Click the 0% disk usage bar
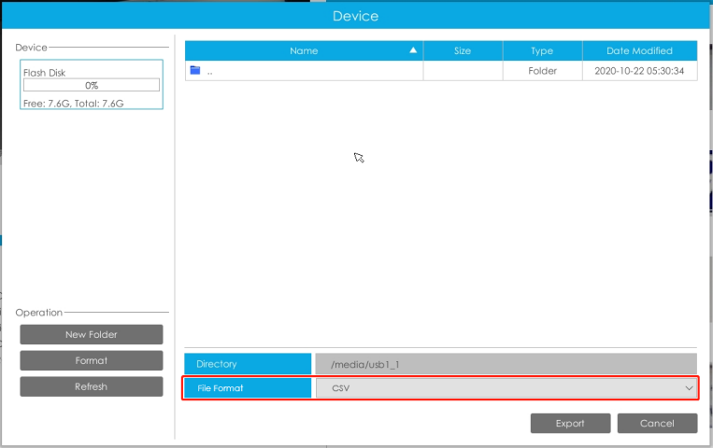Image resolution: width=713 pixels, height=448 pixels. click(x=92, y=85)
